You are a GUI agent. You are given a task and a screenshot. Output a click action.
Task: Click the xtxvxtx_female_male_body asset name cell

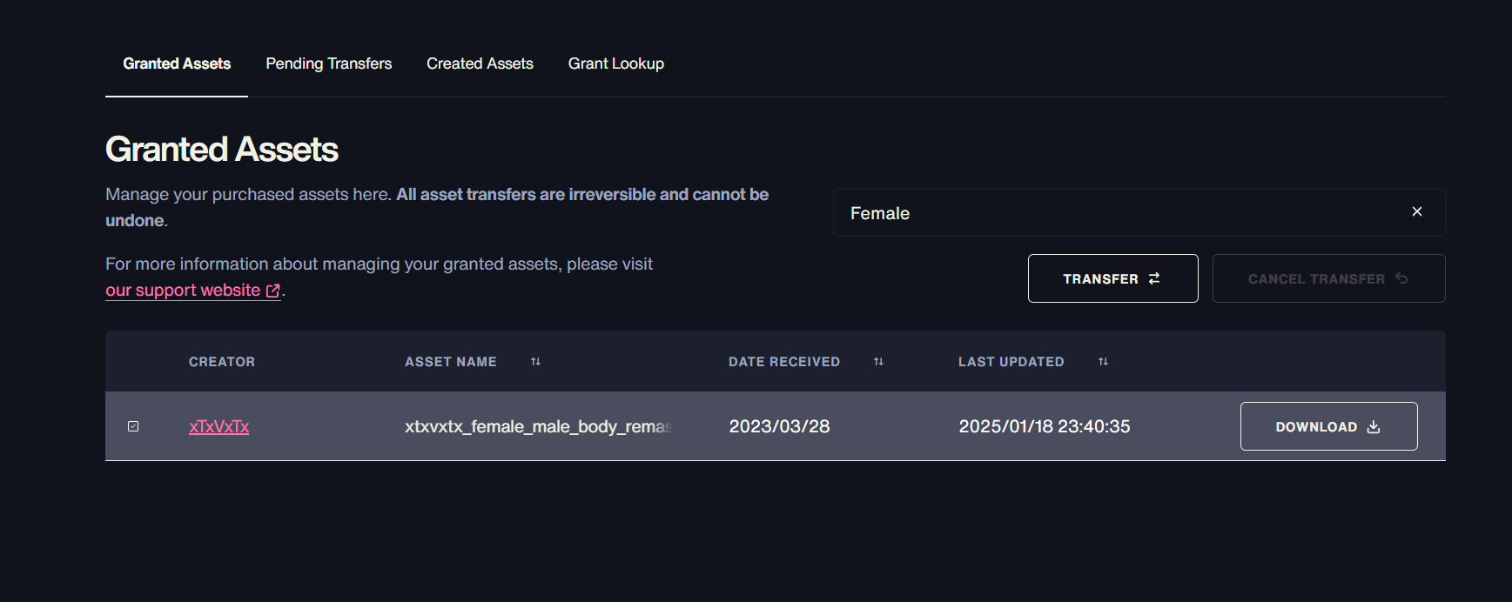pos(537,426)
